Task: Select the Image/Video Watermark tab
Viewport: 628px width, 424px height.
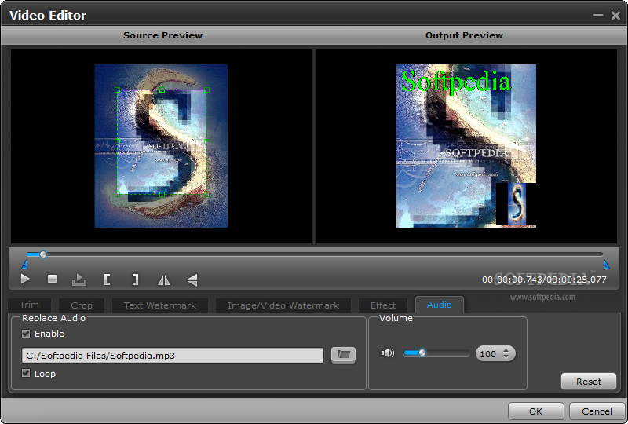Action: point(283,305)
